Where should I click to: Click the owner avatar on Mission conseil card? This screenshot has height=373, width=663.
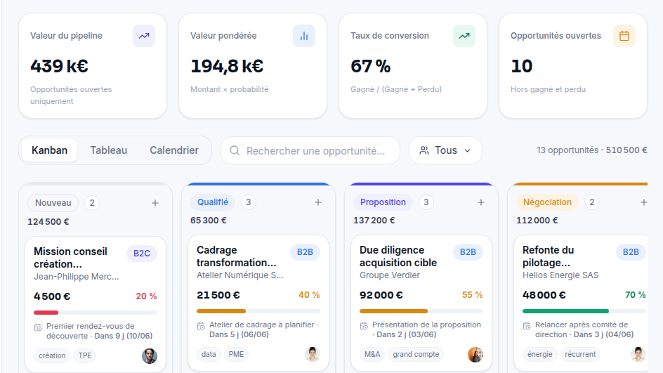pyautogui.click(x=150, y=355)
